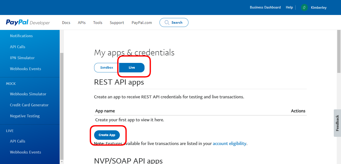Open API Calls under LIVE section
Image resolution: width=341 pixels, height=164 pixels.
(17, 141)
